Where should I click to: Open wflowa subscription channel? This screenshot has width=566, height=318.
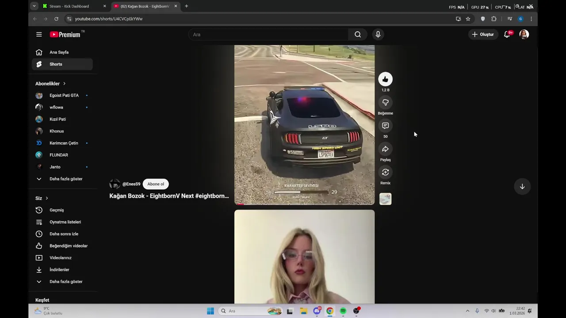[62, 107]
